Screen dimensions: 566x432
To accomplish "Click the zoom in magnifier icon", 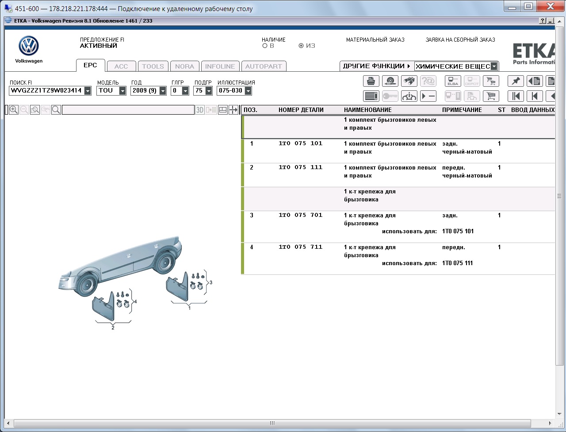I will tap(14, 110).
